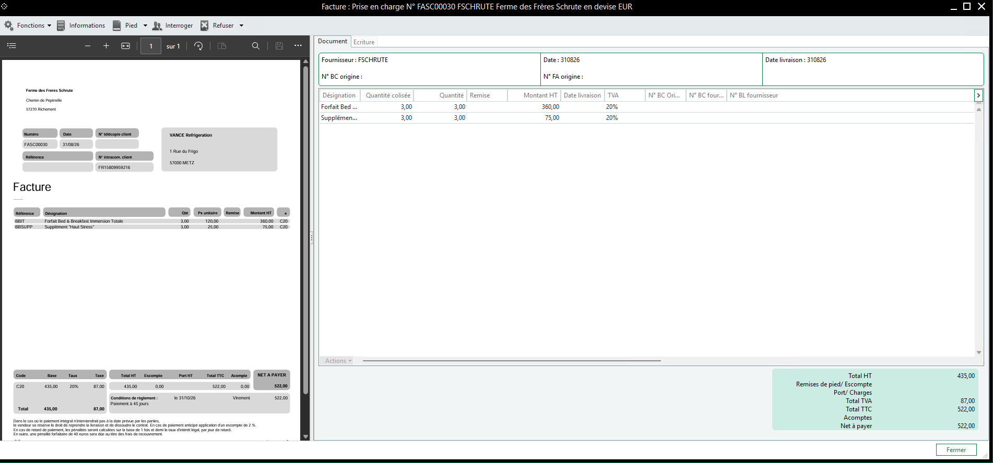Click the Fermer button
The image size is (993, 463).
click(956, 450)
